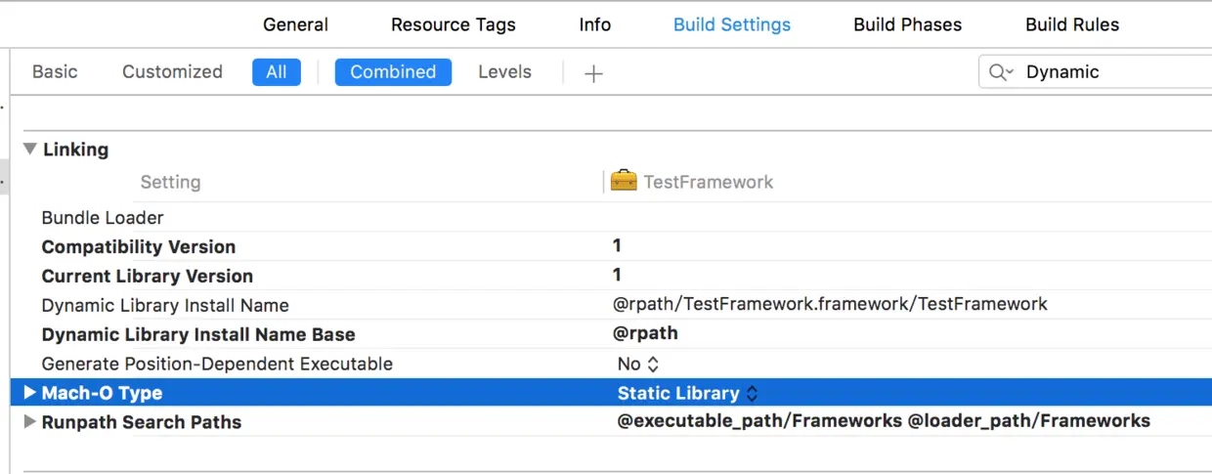The image size is (1212, 474).
Task: Switch to Levels view
Action: (504, 72)
